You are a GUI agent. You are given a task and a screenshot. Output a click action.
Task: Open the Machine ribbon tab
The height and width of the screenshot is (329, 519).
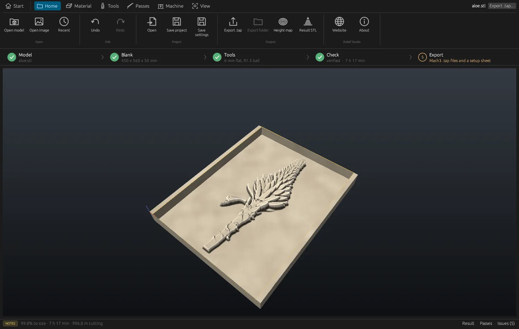[x=171, y=6]
